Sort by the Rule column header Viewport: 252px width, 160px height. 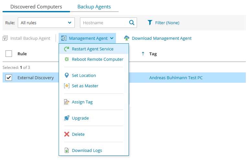point(22,54)
